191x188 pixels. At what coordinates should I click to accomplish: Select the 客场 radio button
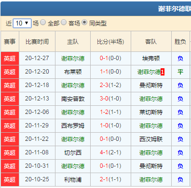(x=64, y=22)
